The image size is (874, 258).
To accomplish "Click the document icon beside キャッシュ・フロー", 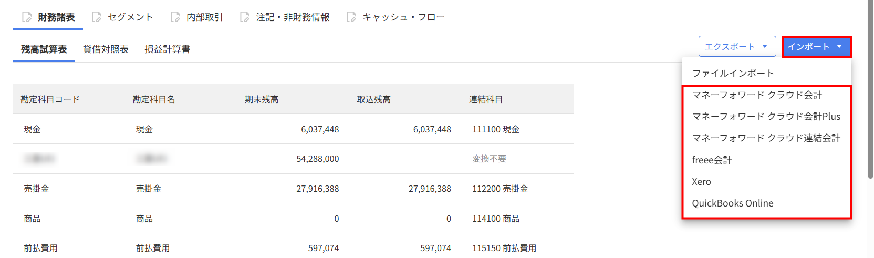I will pyautogui.click(x=351, y=17).
